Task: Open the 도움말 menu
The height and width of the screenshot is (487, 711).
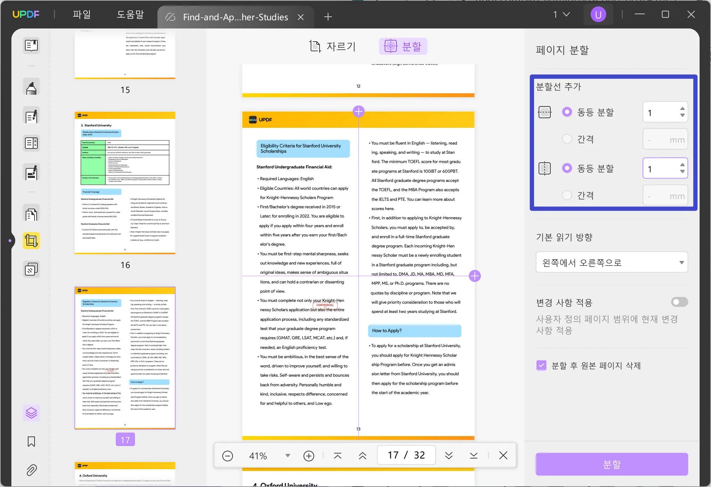Action: (130, 15)
